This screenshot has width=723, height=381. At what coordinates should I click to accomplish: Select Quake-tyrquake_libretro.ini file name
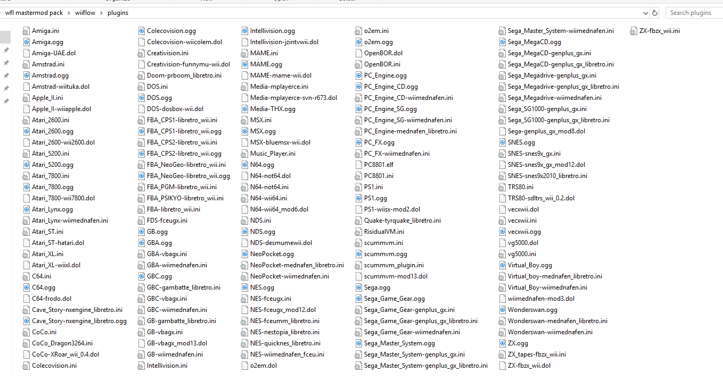tap(402, 221)
